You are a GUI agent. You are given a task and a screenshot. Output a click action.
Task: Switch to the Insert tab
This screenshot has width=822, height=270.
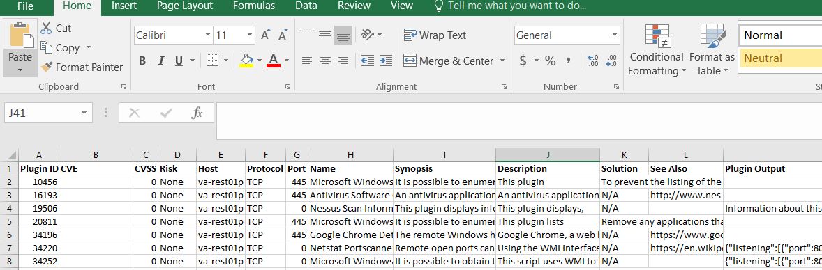(124, 6)
